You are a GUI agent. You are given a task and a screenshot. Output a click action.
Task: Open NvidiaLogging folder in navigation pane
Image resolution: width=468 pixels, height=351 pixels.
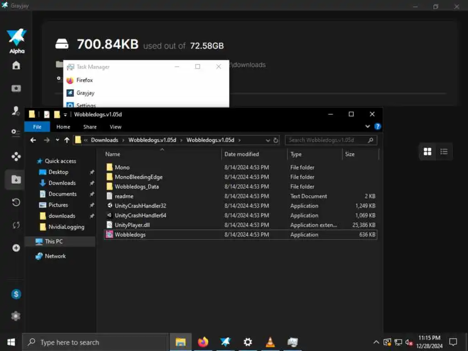click(x=66, y=227)
